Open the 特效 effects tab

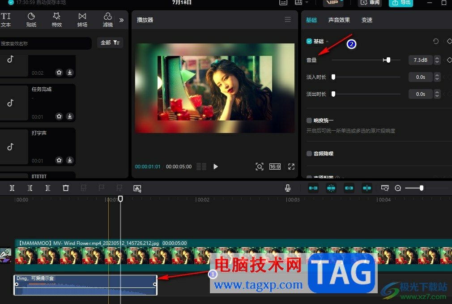[57, 20]
